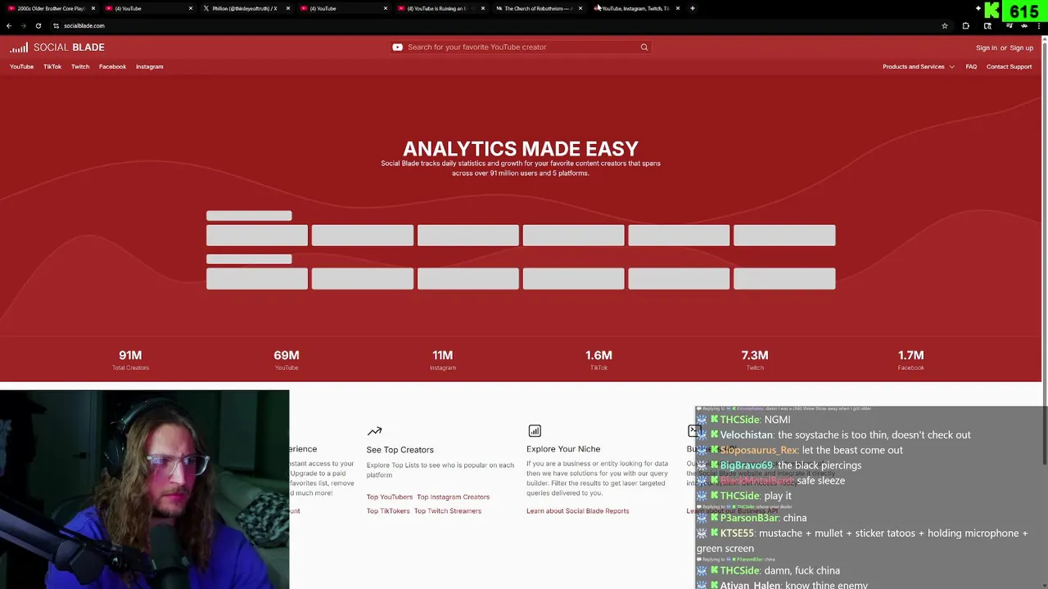Click the Top Instagram Creators link
Image resolution: width=1048 pixels, height=589 pixels.
click(453, 497)
